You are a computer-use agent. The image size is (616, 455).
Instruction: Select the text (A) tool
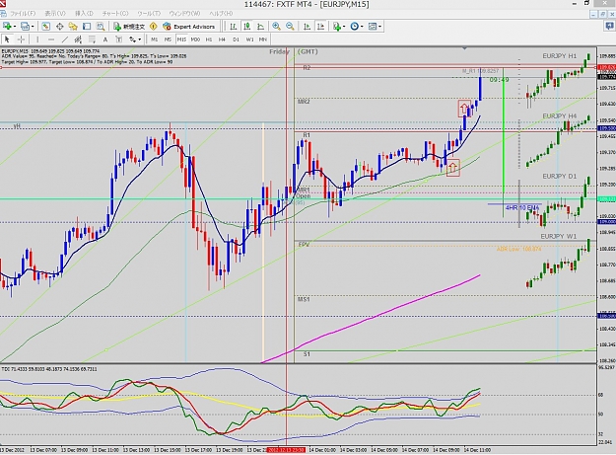point(105,39)
